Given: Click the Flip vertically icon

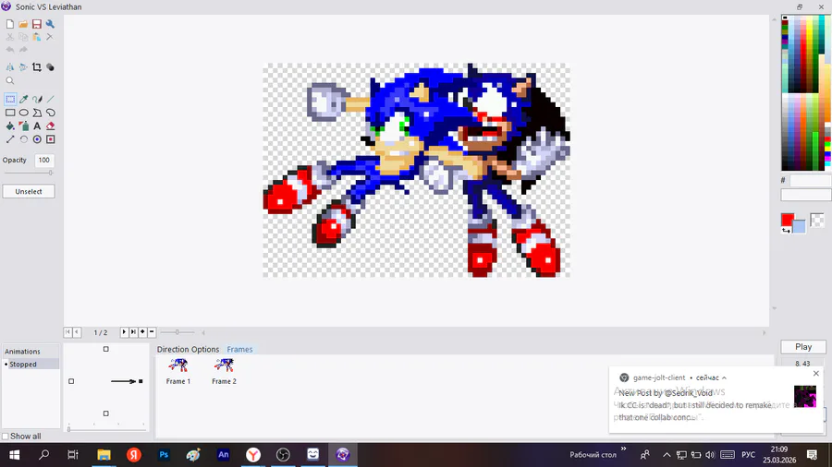Looking at the screenshot, I should (23, 67).
